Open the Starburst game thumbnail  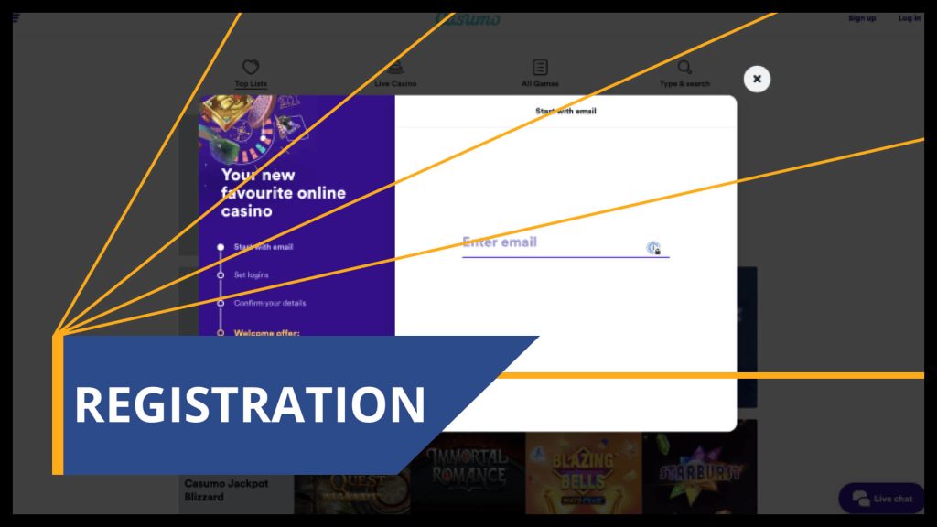click(700, 468)
